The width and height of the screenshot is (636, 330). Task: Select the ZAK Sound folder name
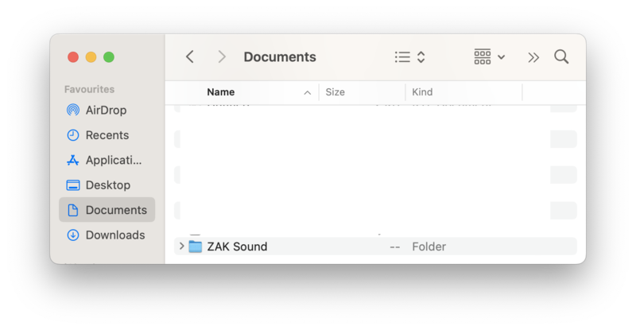pos(237,247)
